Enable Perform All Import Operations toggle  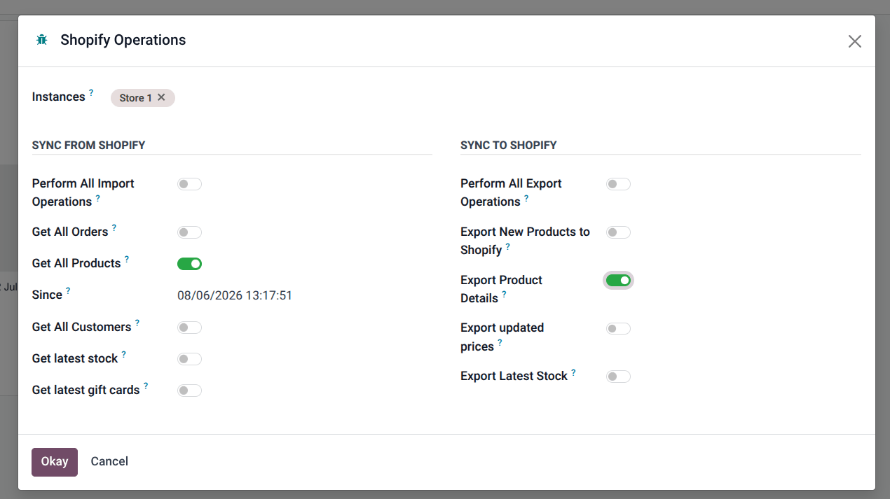point(189,184)
